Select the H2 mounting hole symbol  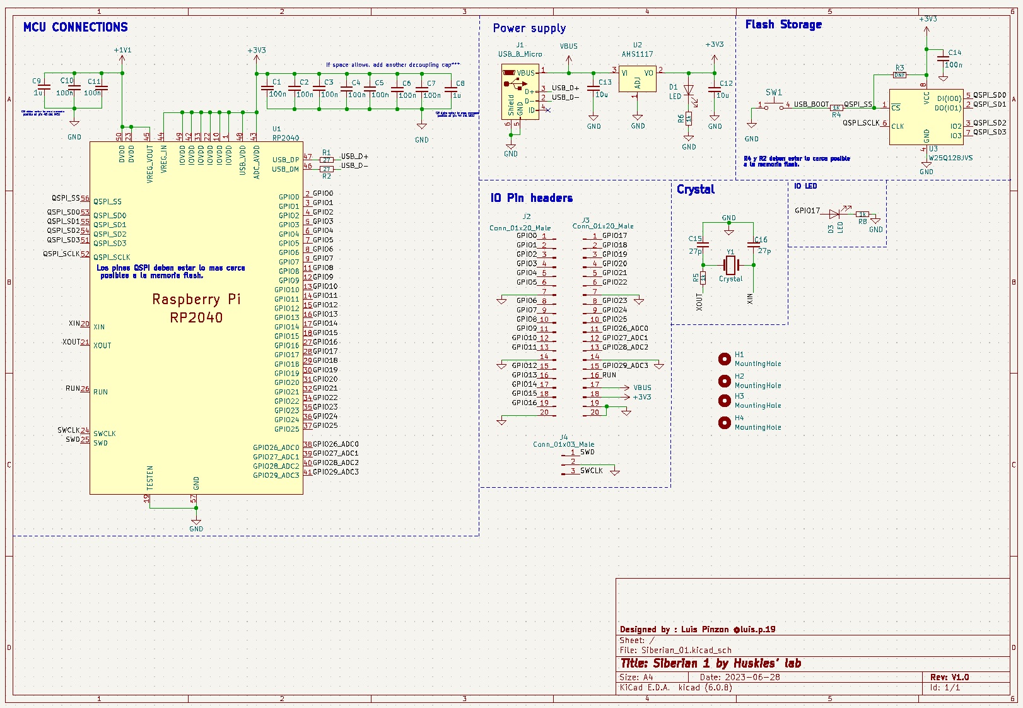point(725,381)
